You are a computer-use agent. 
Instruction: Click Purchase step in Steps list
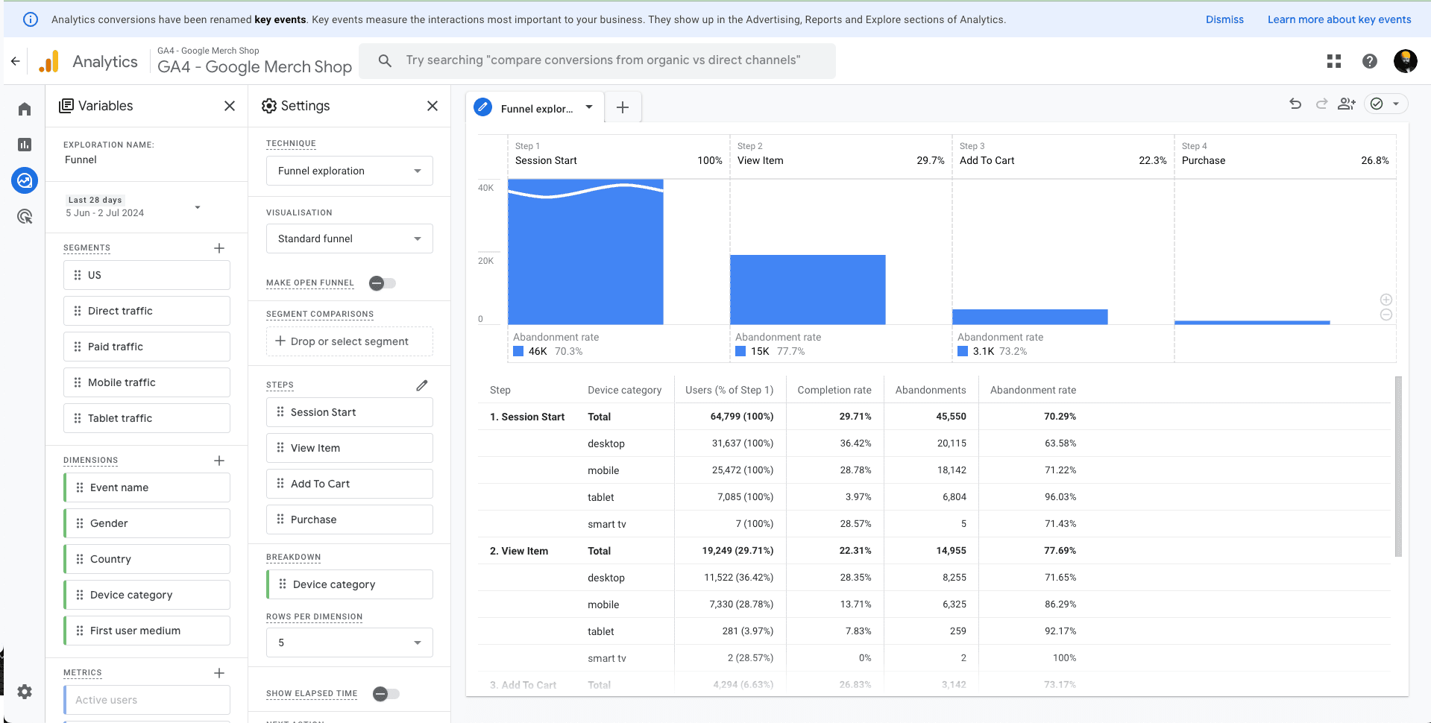tap(350, 520)
